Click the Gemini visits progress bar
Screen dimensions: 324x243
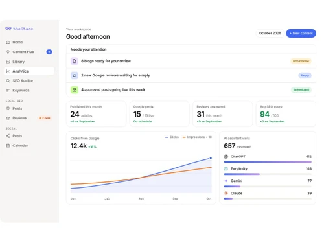[x=268, y=187]
